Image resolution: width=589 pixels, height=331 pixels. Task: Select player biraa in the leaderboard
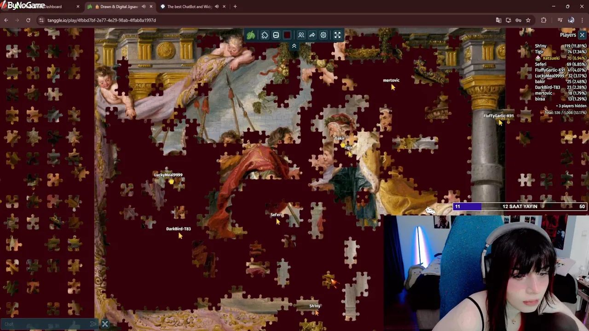(560, 99)
